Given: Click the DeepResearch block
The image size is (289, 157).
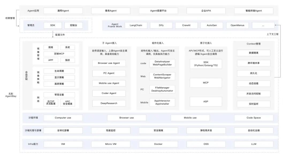Looking at the screenshot, I should (x=109, y=103).
